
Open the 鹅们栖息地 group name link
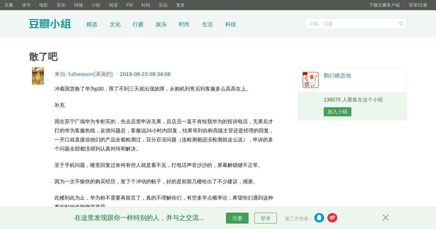[337, 76]
